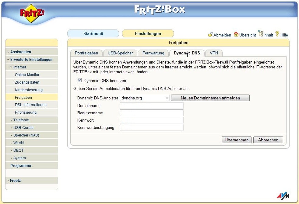The image size is (299, 204).
Task: Click the Assistenten sidebar label
Action: click(21, 52)
